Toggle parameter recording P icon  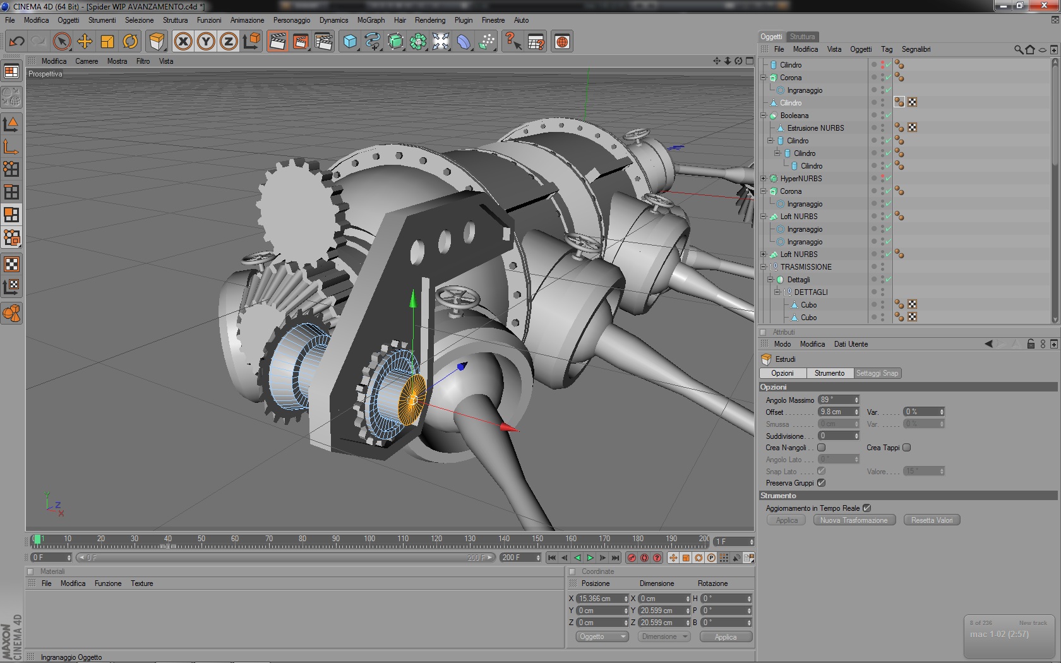point(711,558)
